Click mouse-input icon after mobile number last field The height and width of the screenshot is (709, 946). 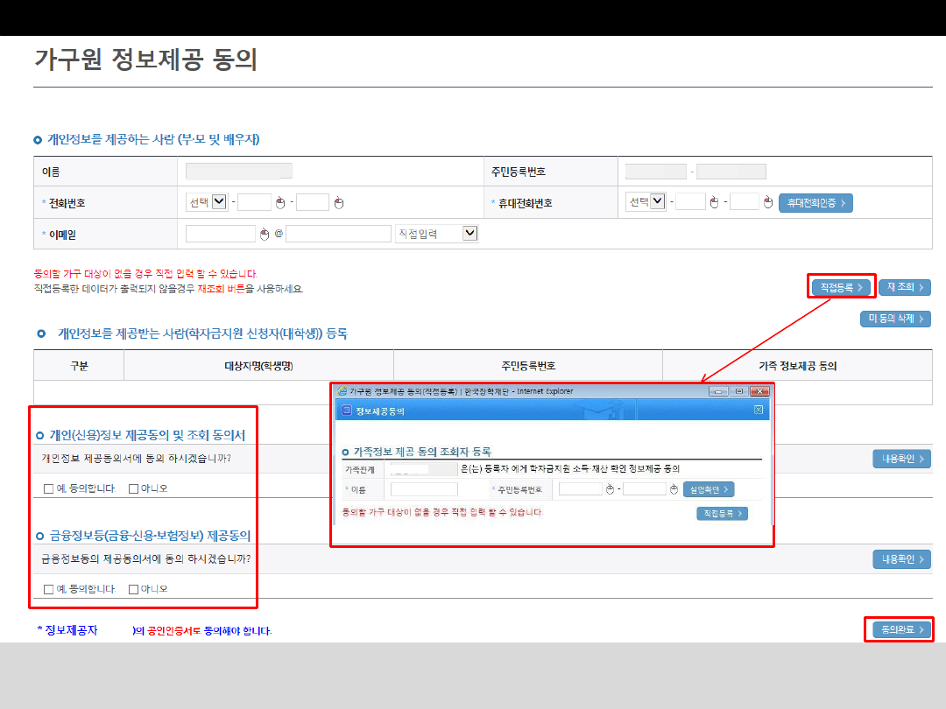(768, 203)
